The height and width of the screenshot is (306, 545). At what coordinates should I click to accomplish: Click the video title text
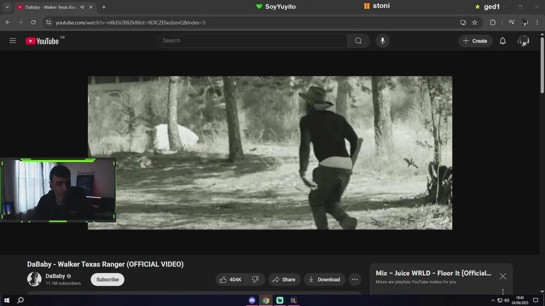pyautogui.click(x=105, y=264)
